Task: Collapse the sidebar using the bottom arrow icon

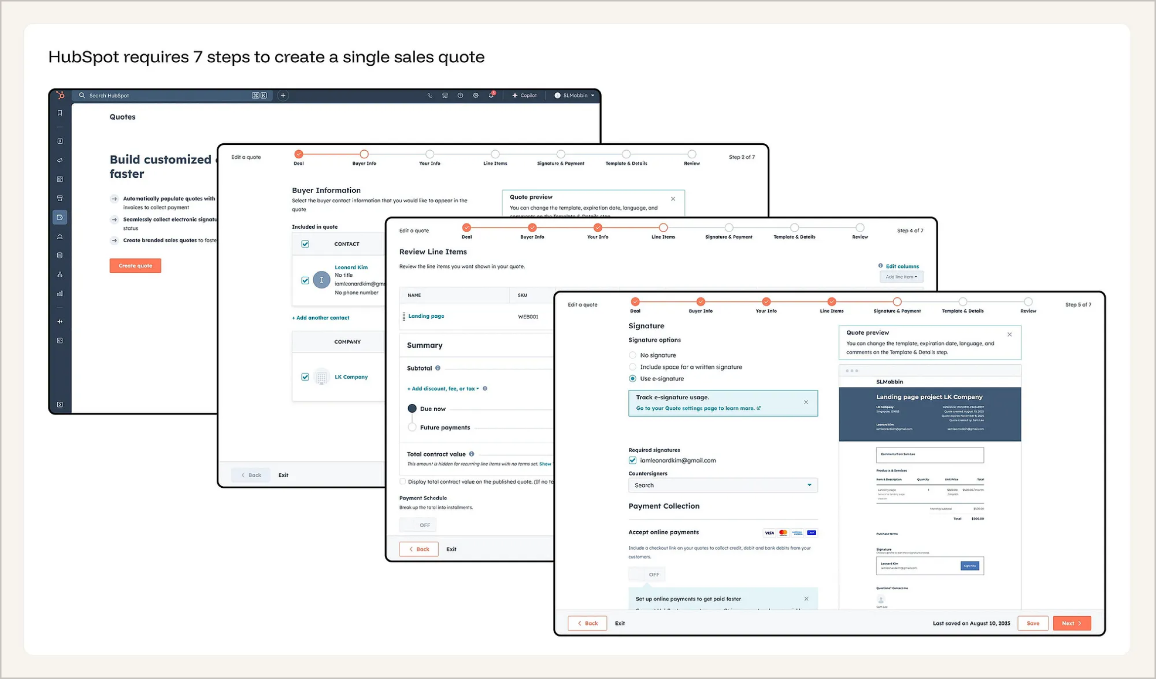Action: pyautogui.click(x=60, y=405)
